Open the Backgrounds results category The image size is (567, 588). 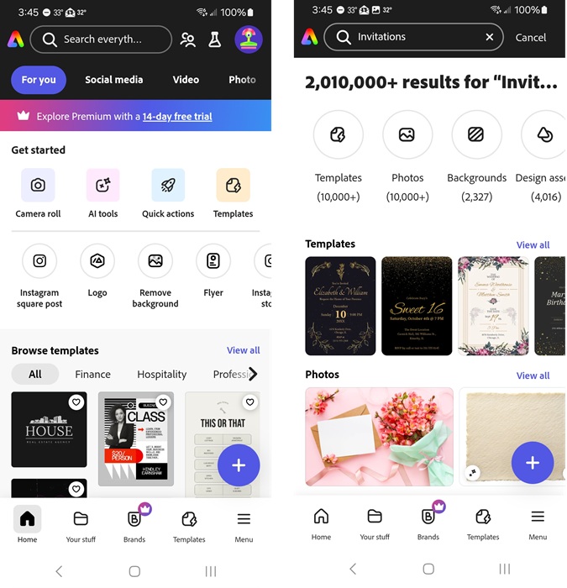(x=476, y=134)
